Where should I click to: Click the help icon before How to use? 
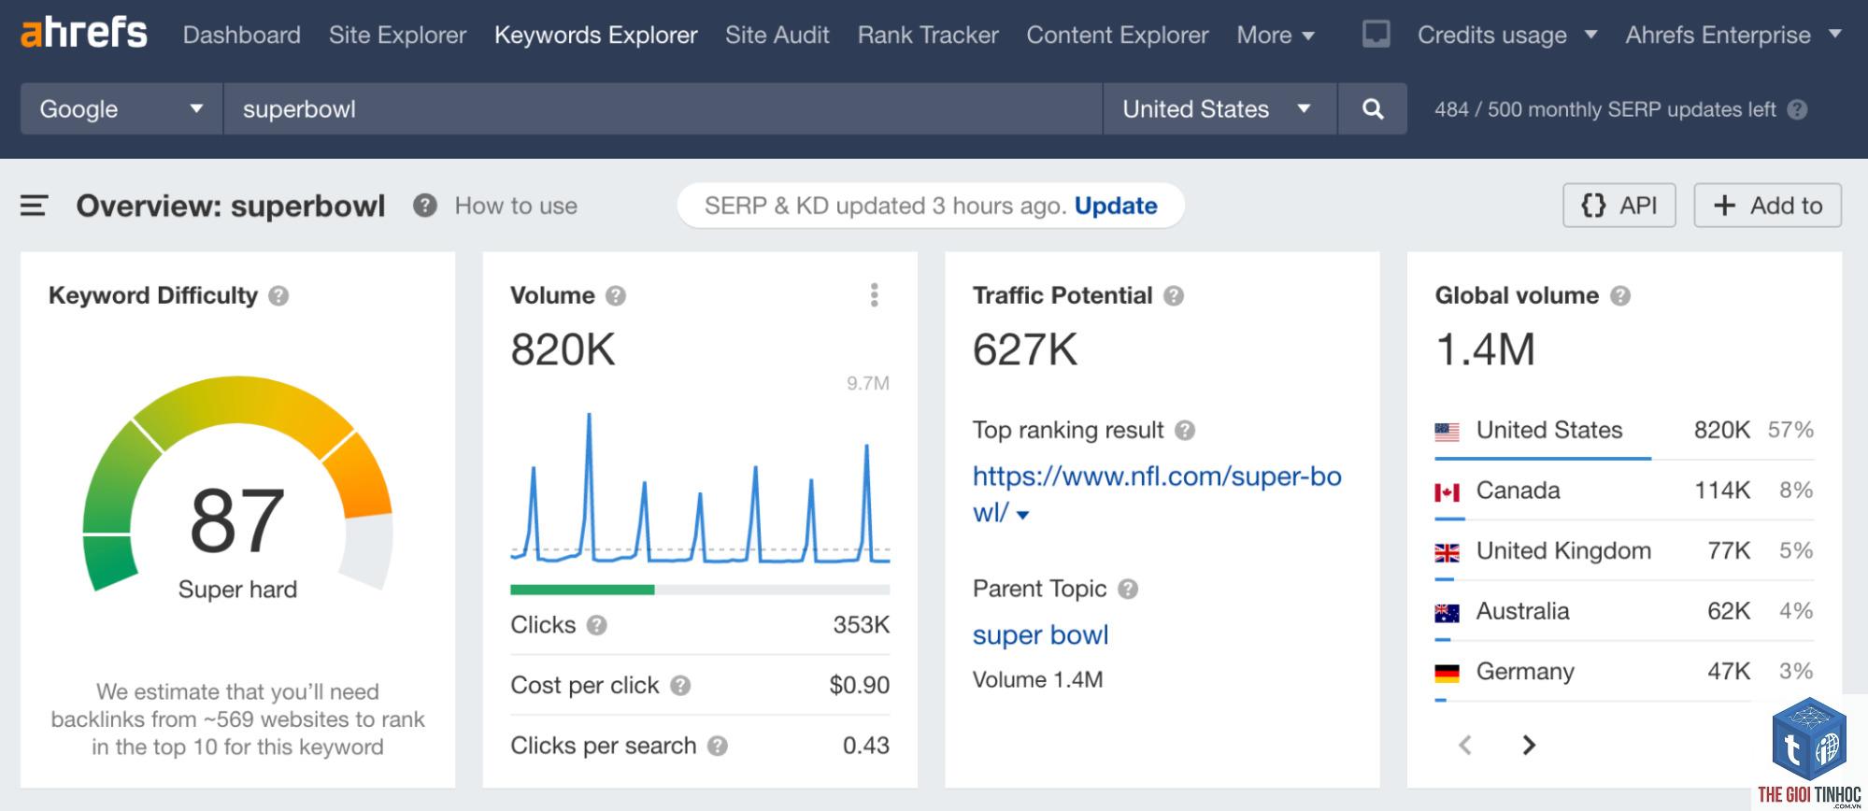click(425, 206)
